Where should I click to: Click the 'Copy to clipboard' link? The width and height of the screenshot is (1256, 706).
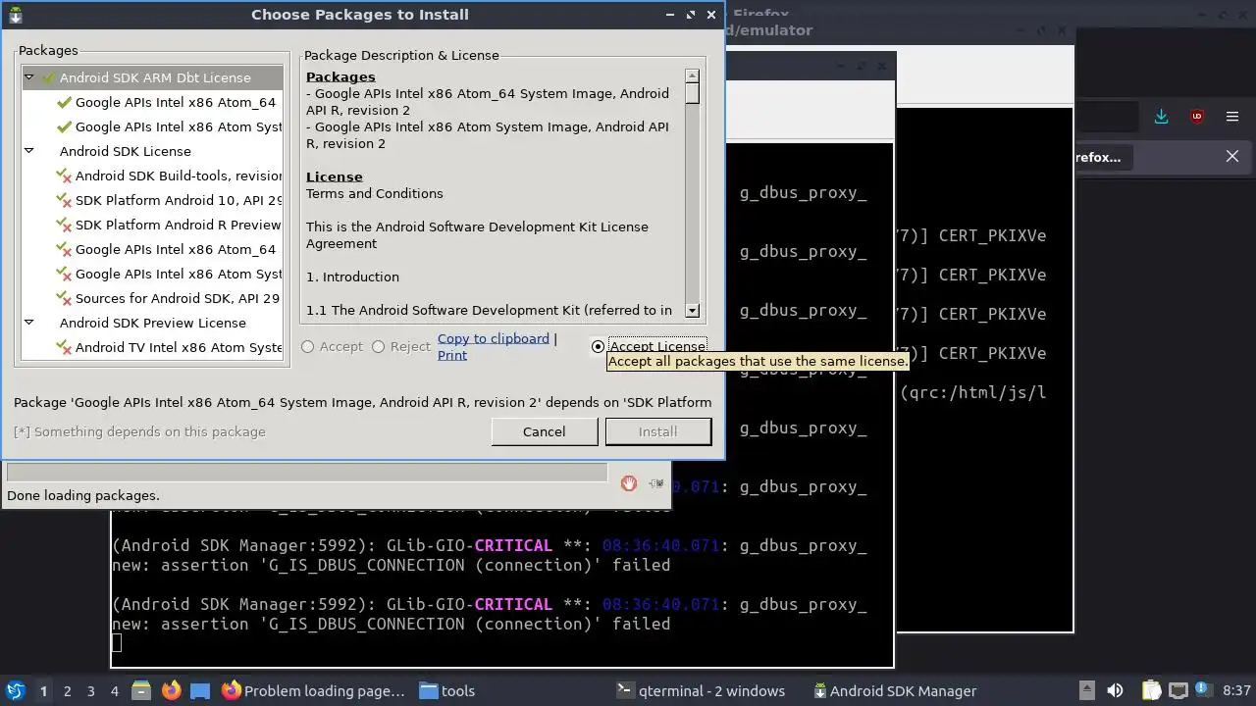(494, 338)
